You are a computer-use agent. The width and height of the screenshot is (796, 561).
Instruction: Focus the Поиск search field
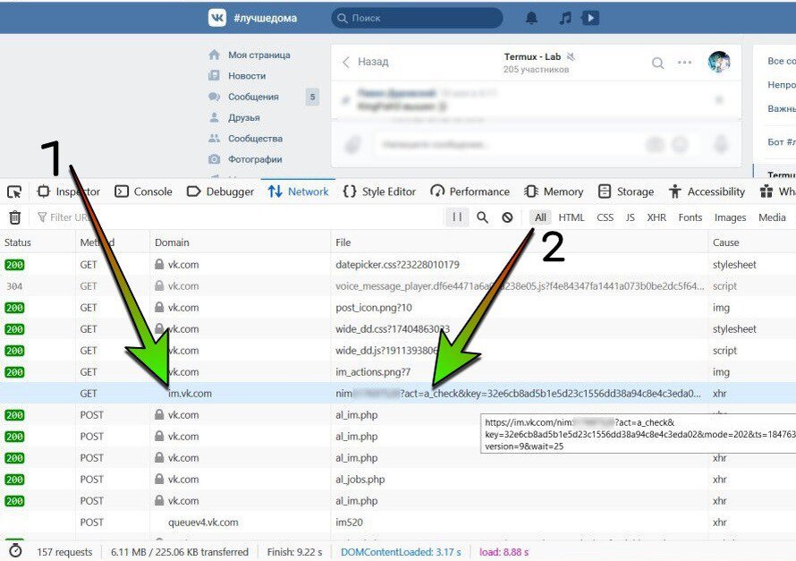[417, 18]
